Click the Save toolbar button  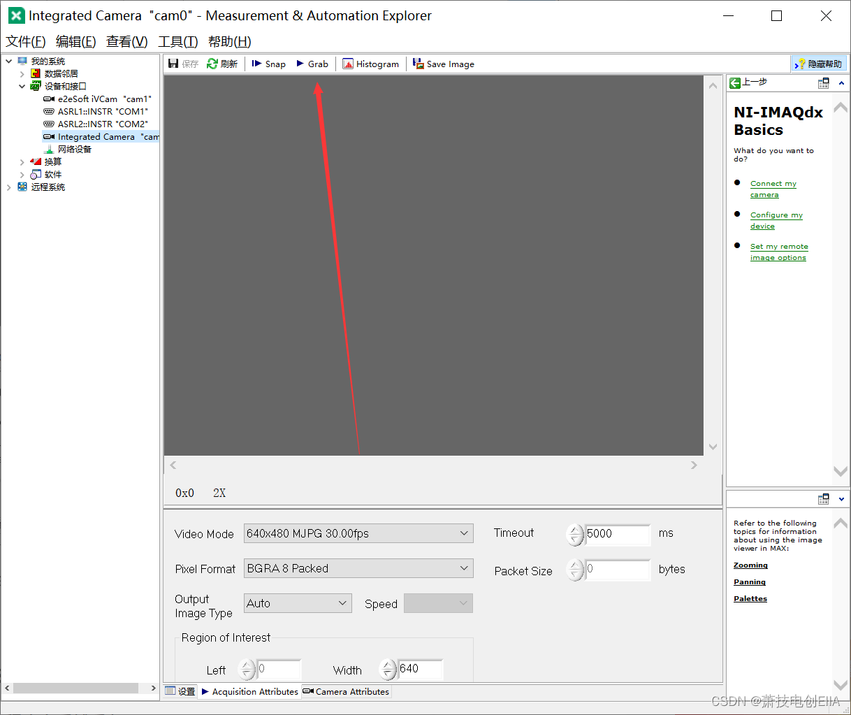coord(183,64)
